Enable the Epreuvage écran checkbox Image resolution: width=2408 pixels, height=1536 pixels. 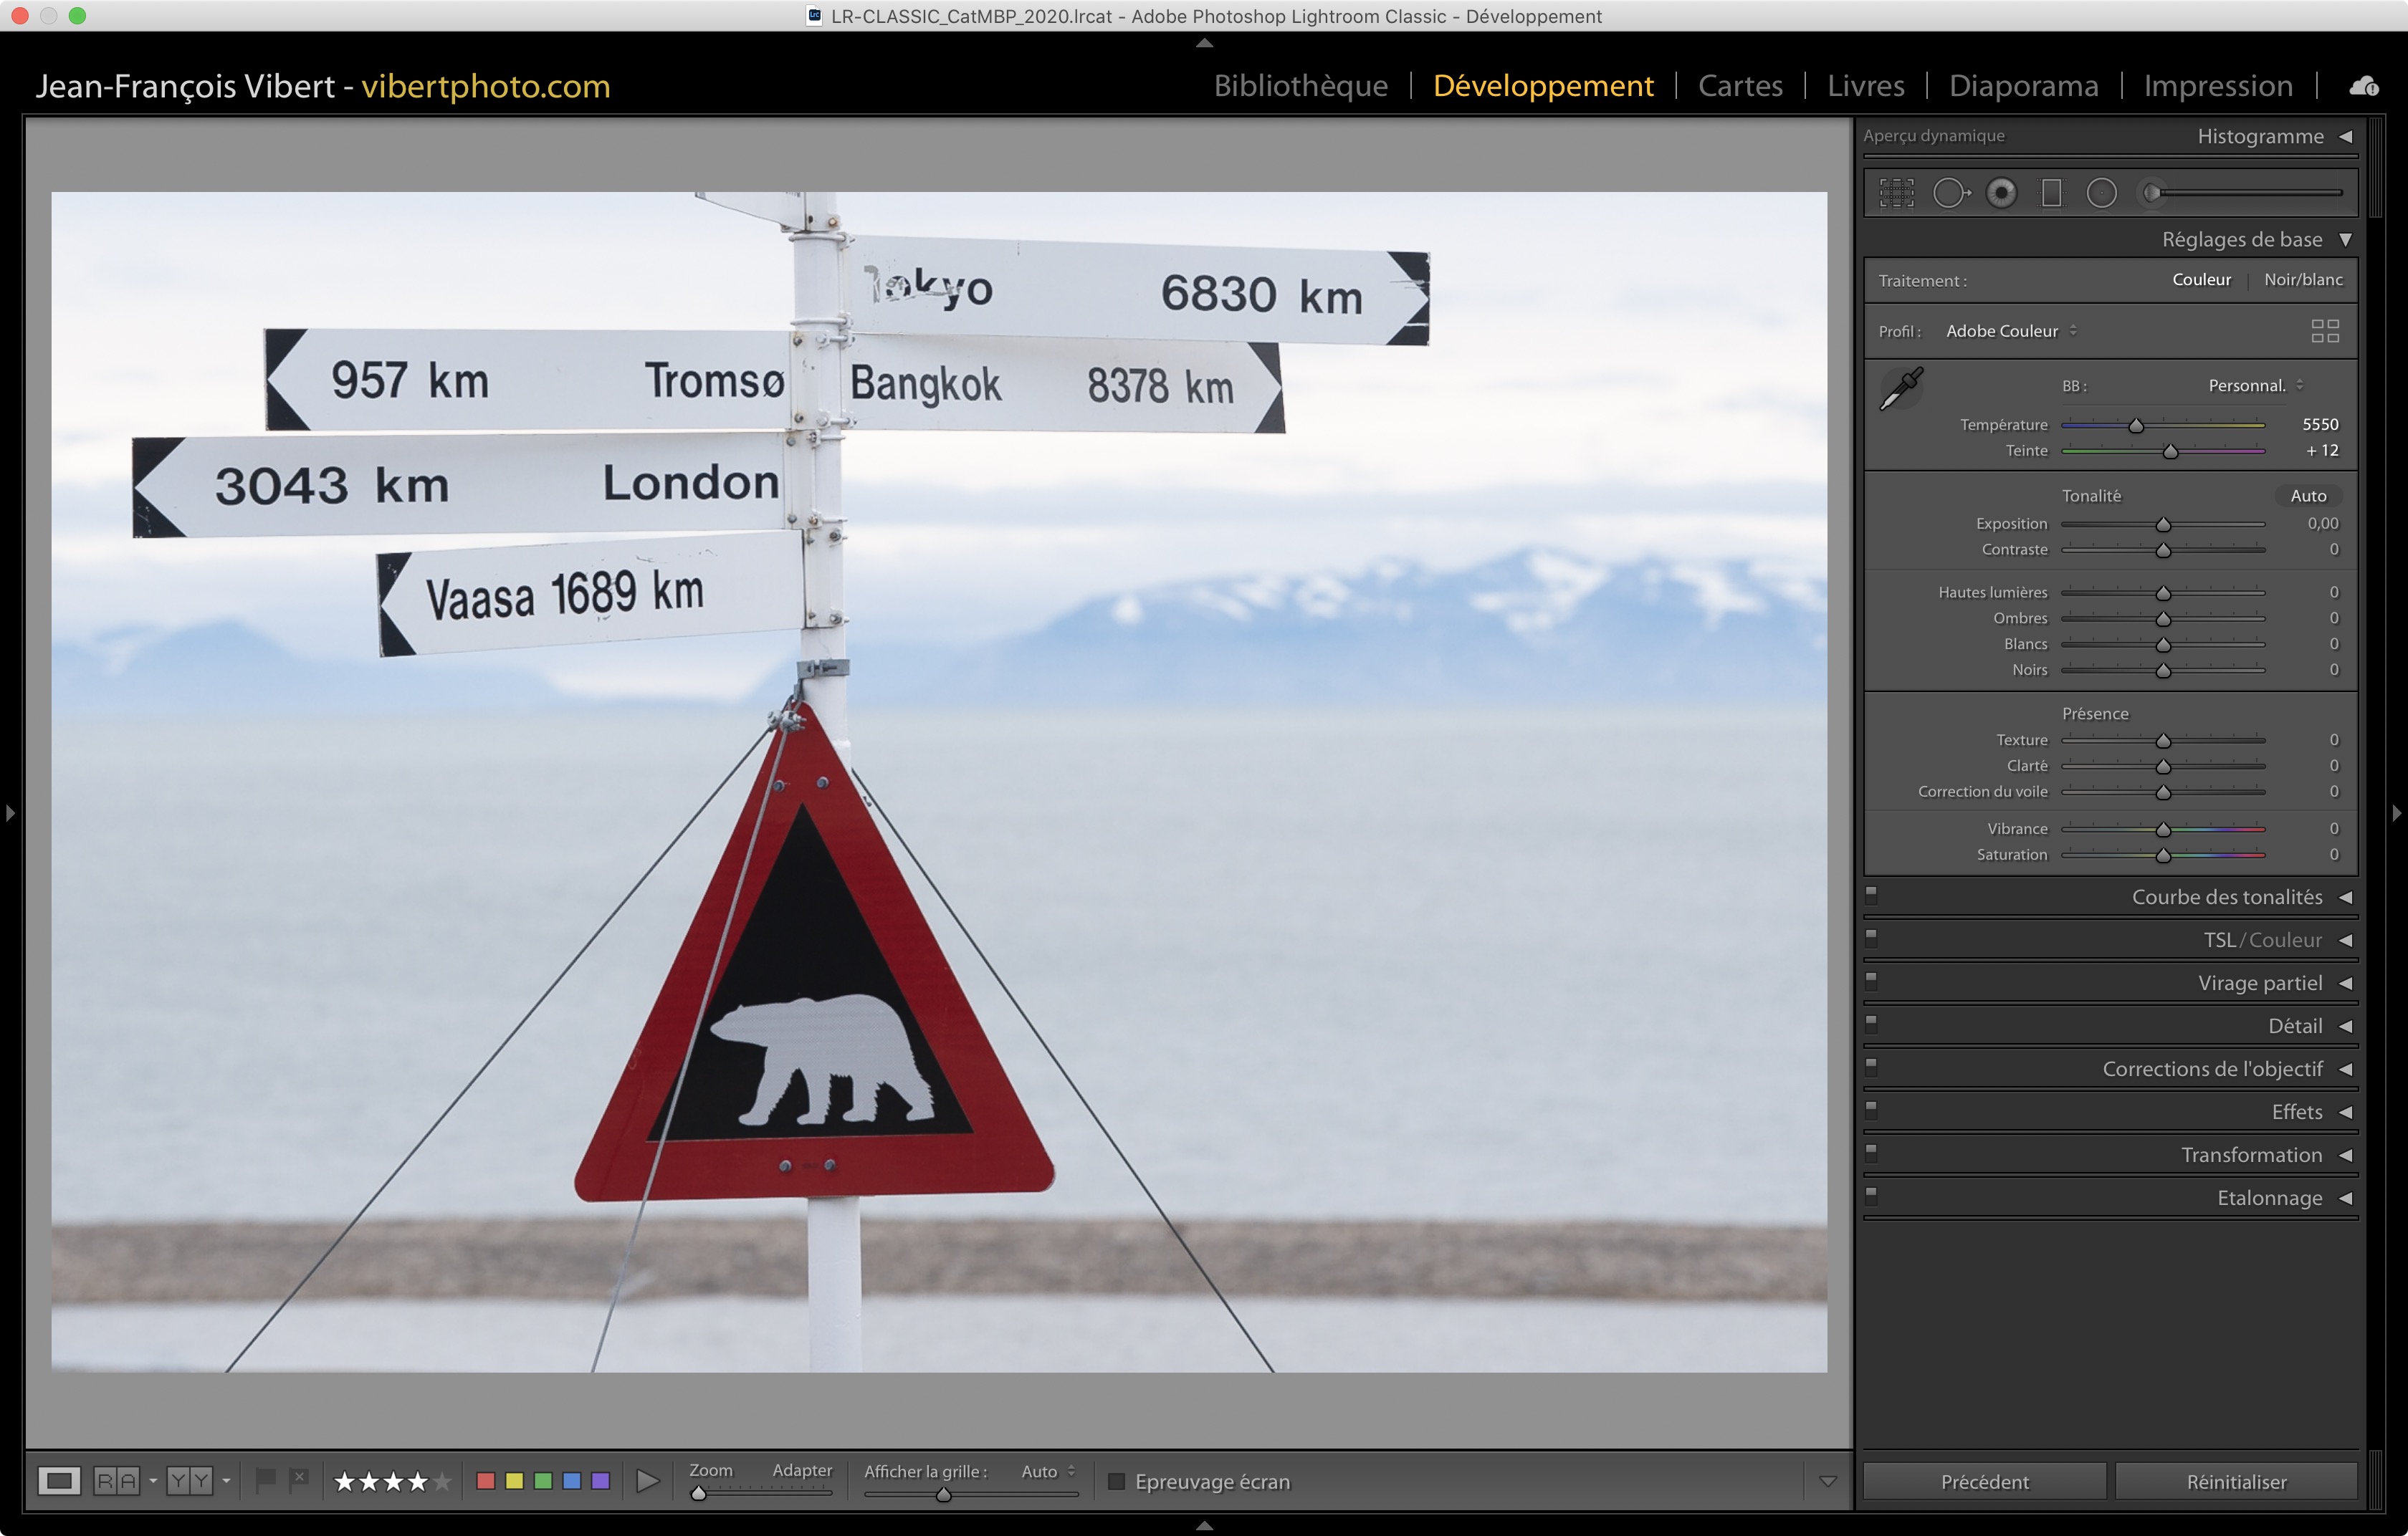tap(1117, 1481)
